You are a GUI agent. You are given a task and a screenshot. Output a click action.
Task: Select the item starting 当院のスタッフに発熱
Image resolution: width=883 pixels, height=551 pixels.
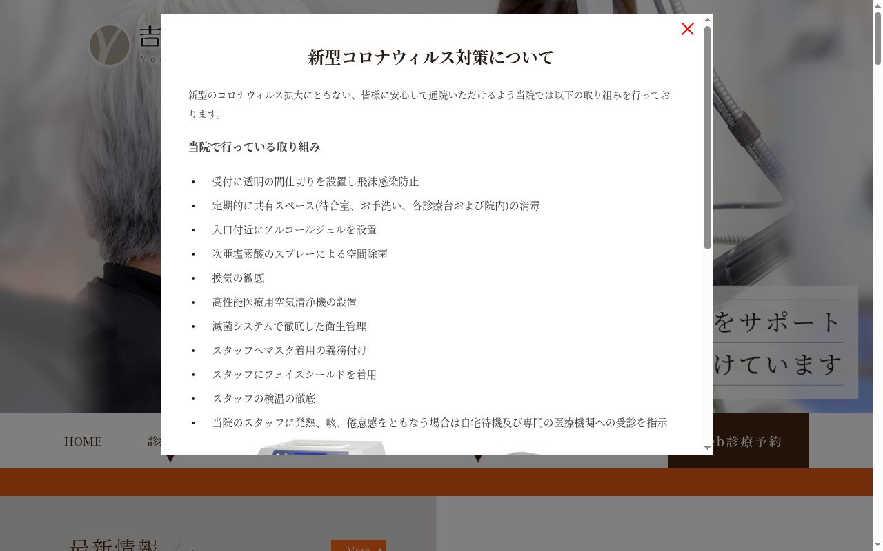440,423
